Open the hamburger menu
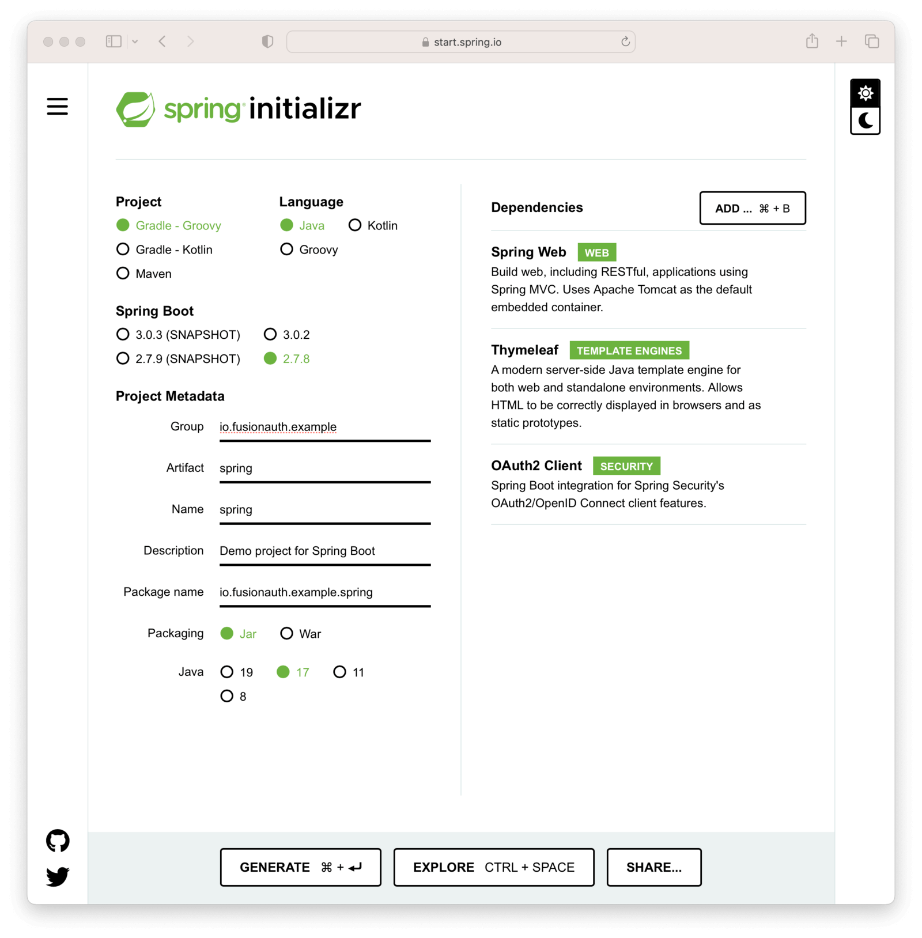The image size is (922, 938). click(57, 107)
